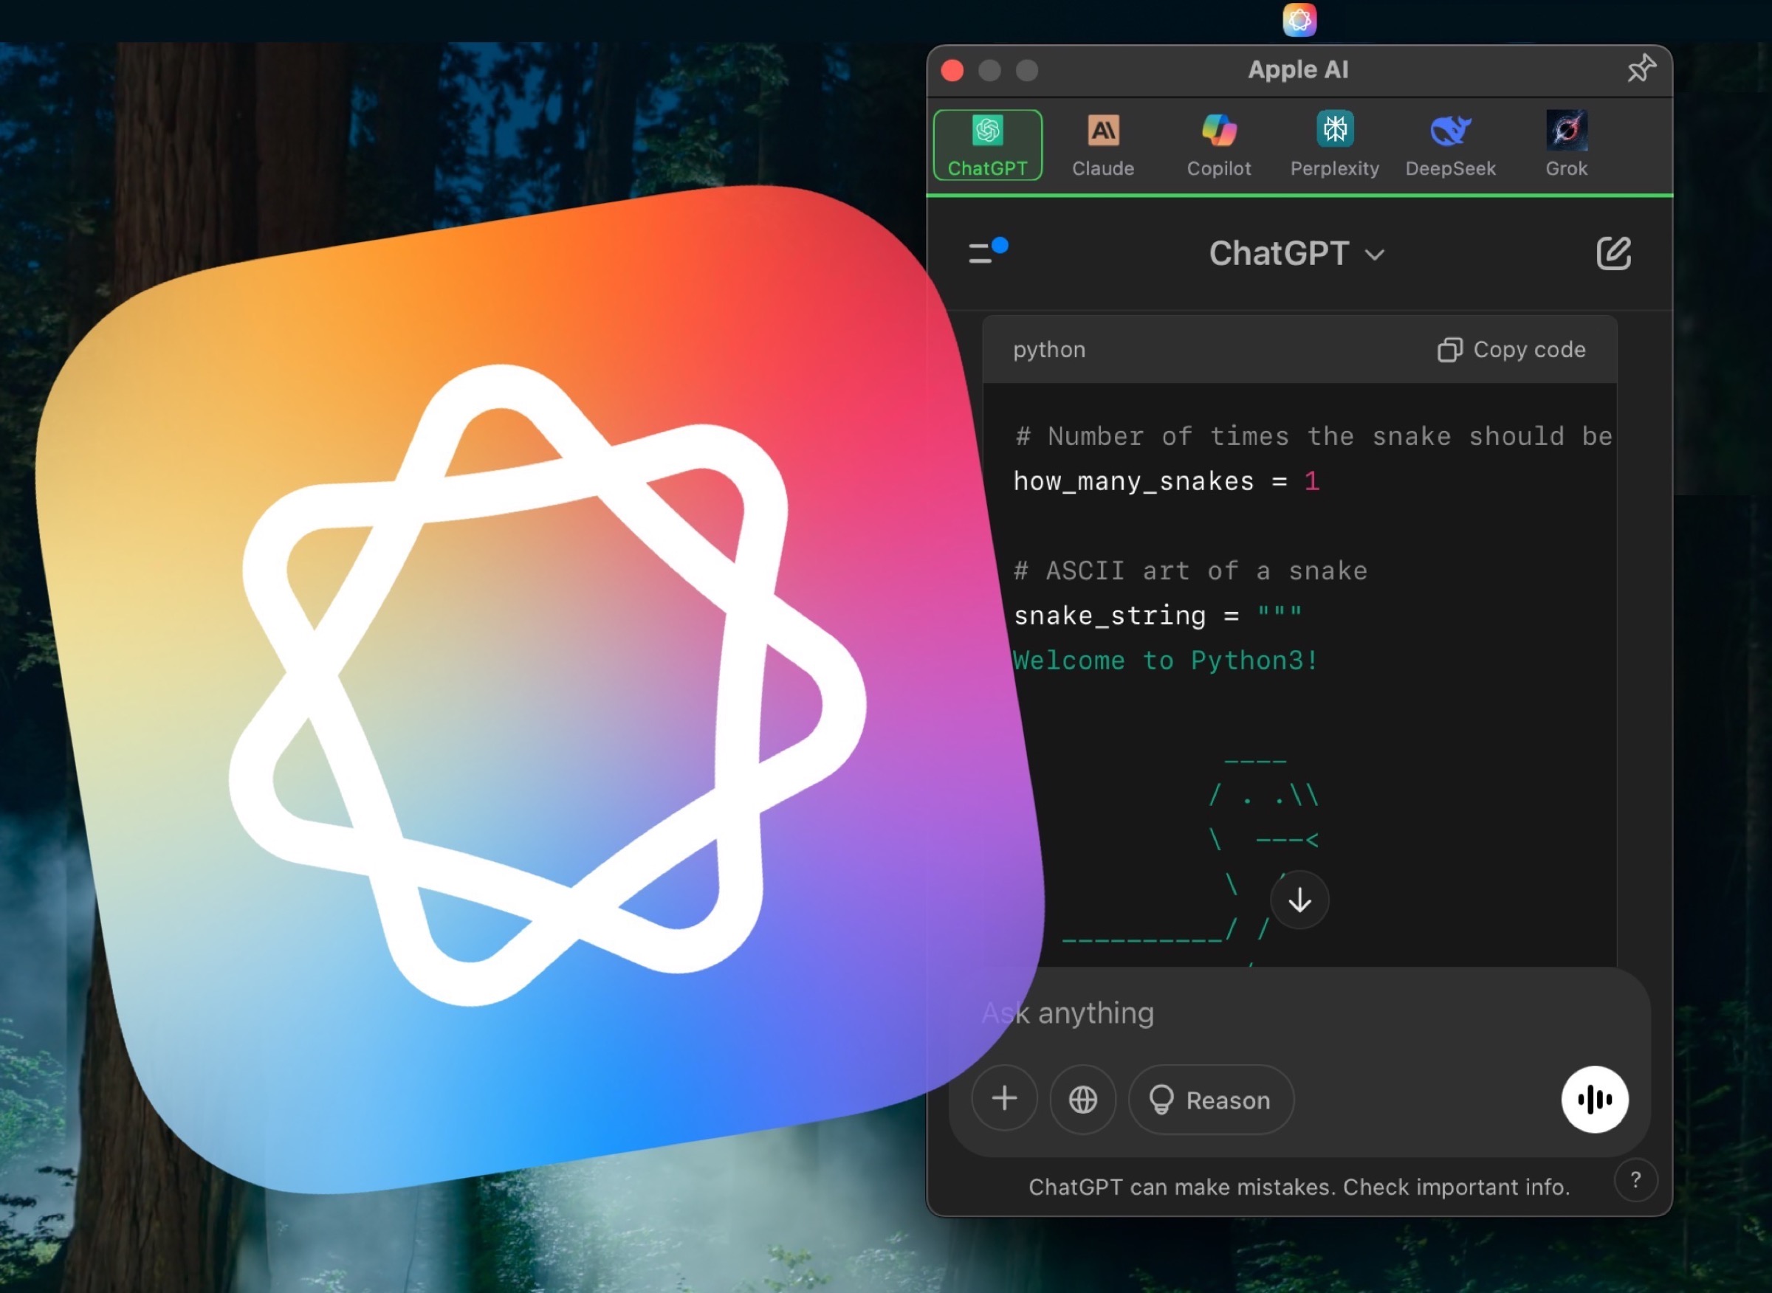Select the Perplexity tab
This screenshot has height=1293, width=1772.
tap(1333, 143)
